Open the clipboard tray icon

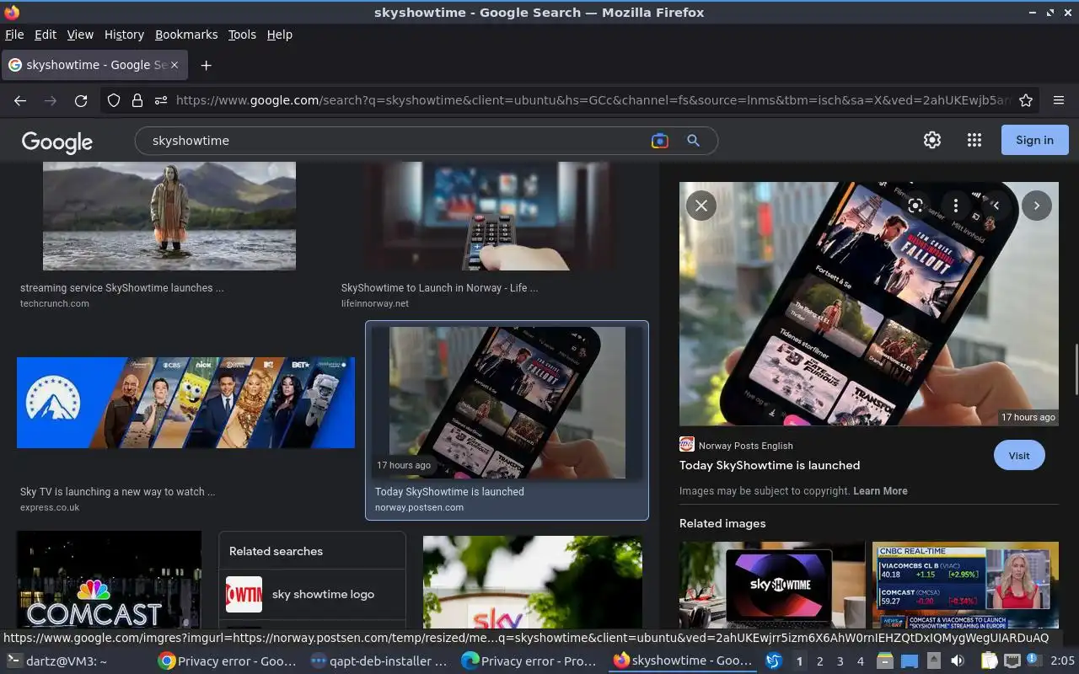[x=990, y=661]
